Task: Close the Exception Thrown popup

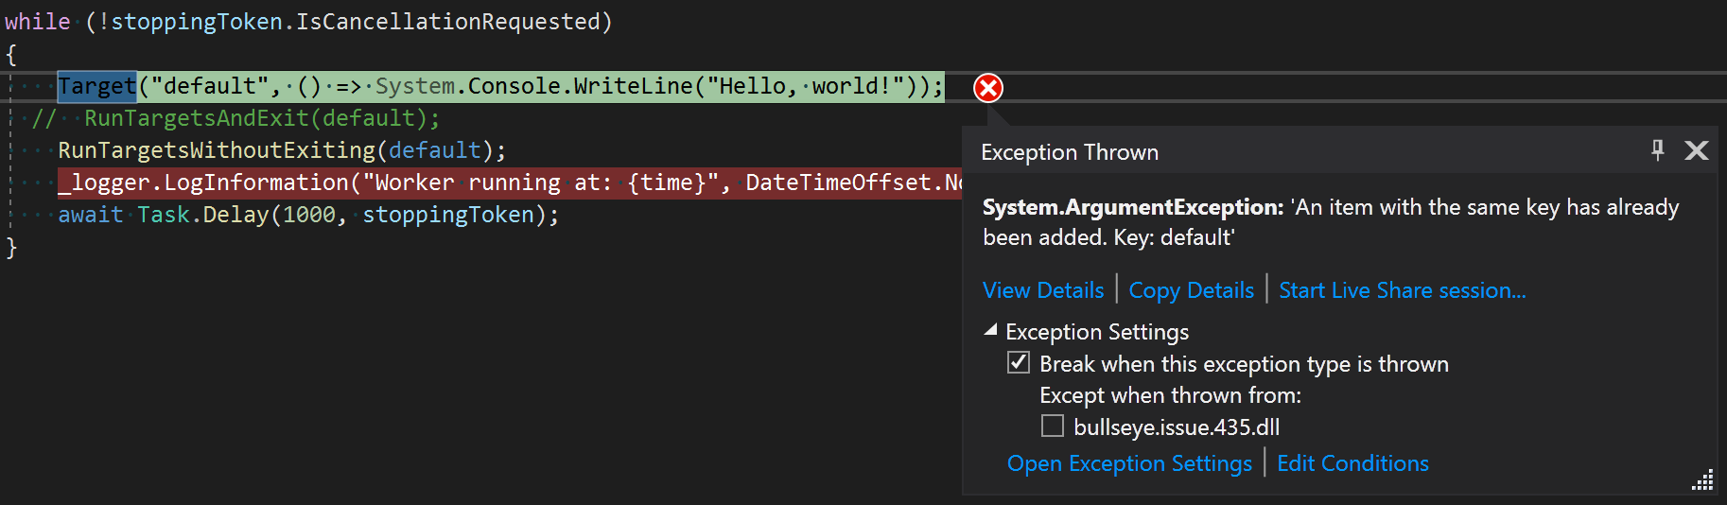Action: pyautogui.click(x=1697, y=150)
